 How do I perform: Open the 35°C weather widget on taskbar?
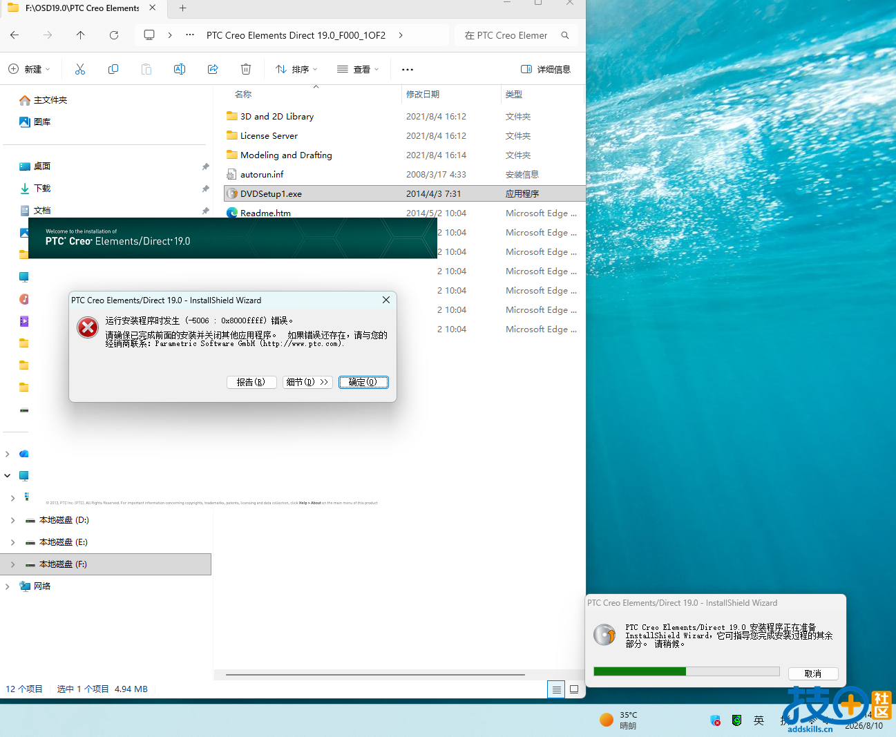pos(618,720)
